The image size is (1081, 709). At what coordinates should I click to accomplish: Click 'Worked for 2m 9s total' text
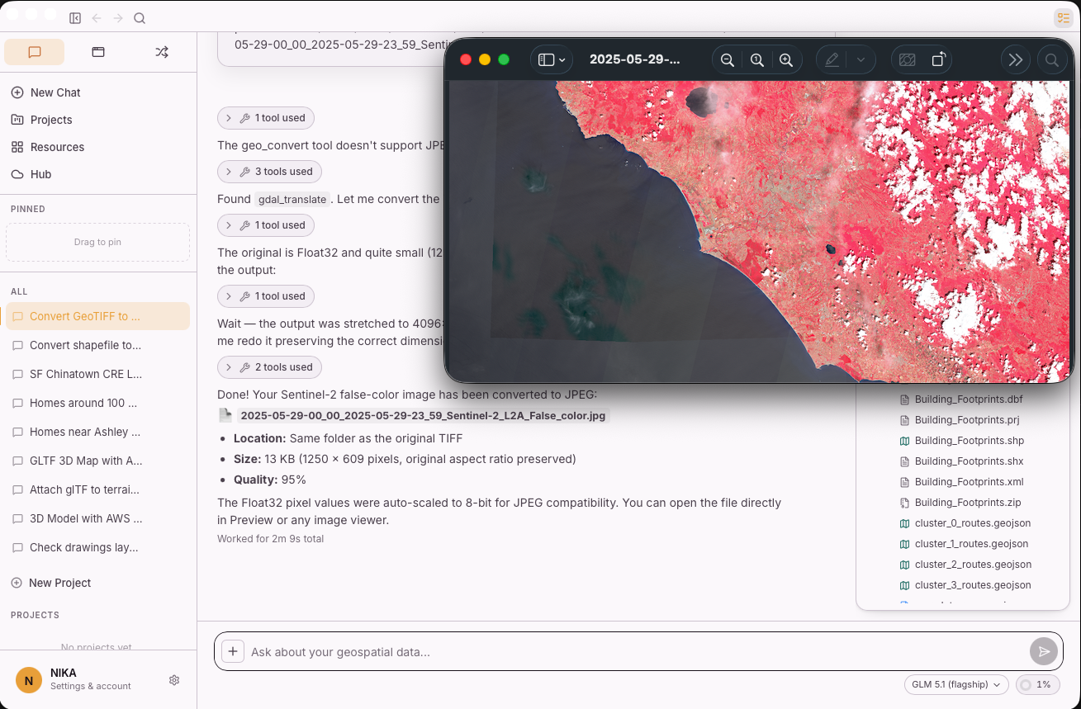click(x=270, y=539)
